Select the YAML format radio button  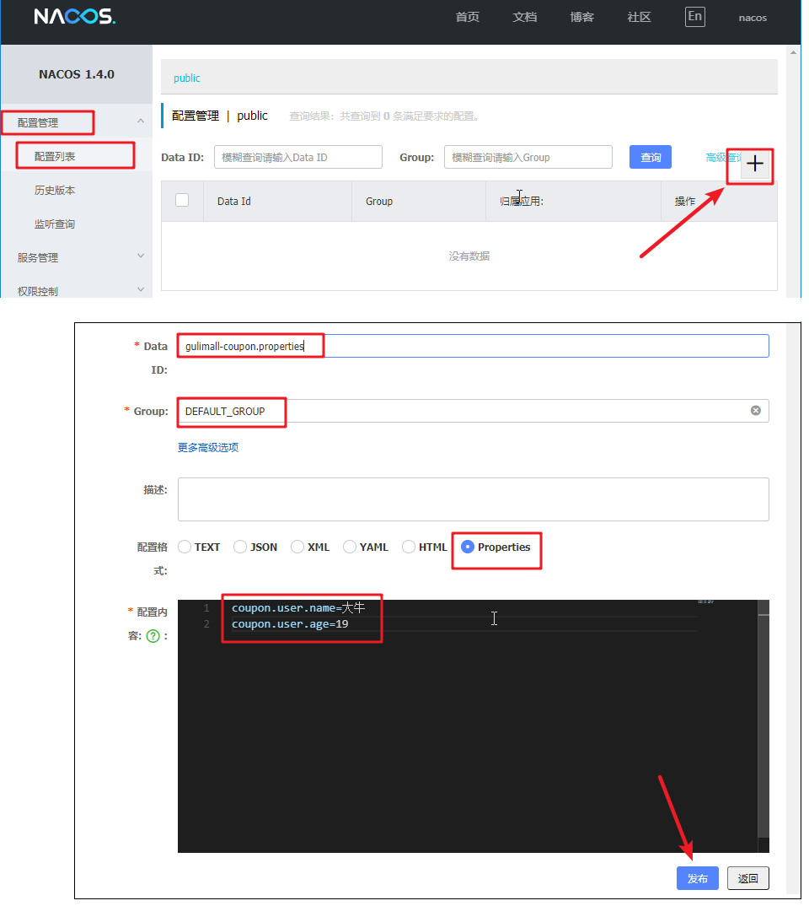349,547
